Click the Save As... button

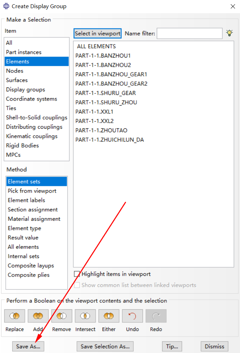point(28,347)
